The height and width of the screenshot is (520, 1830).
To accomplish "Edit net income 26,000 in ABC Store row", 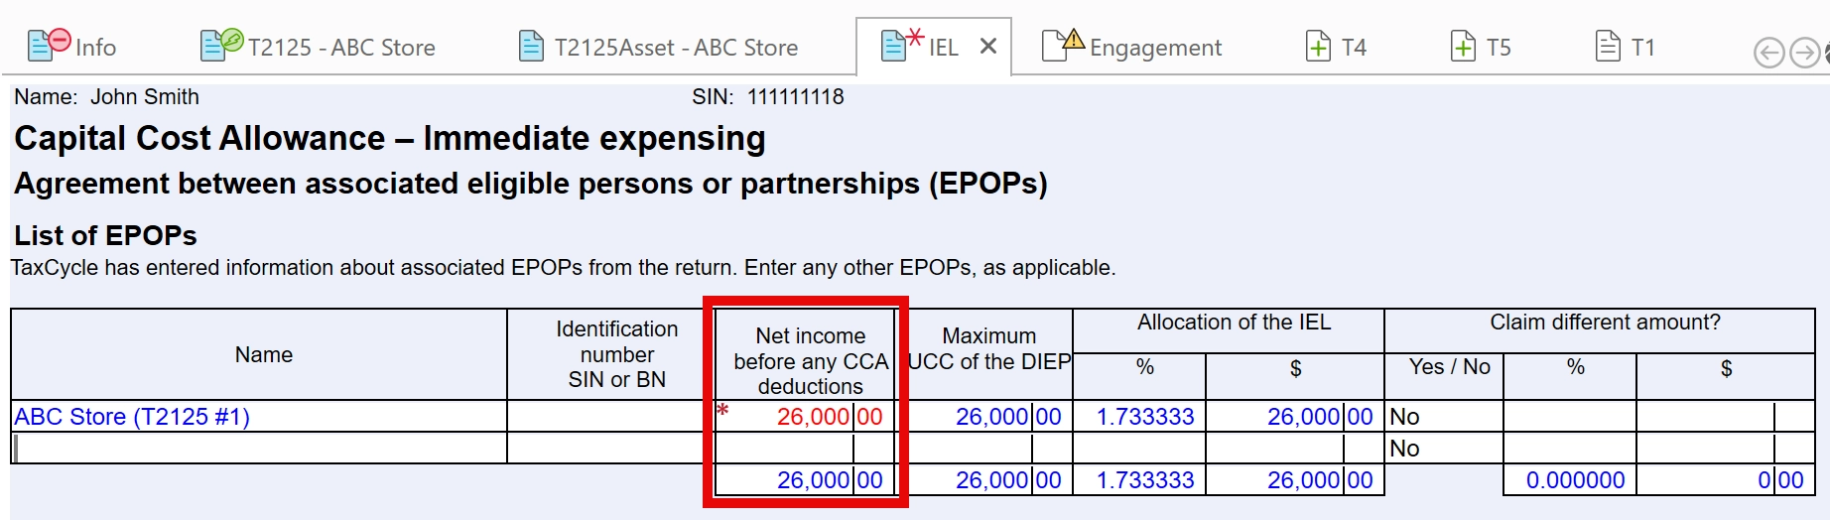I will point(806,417).
